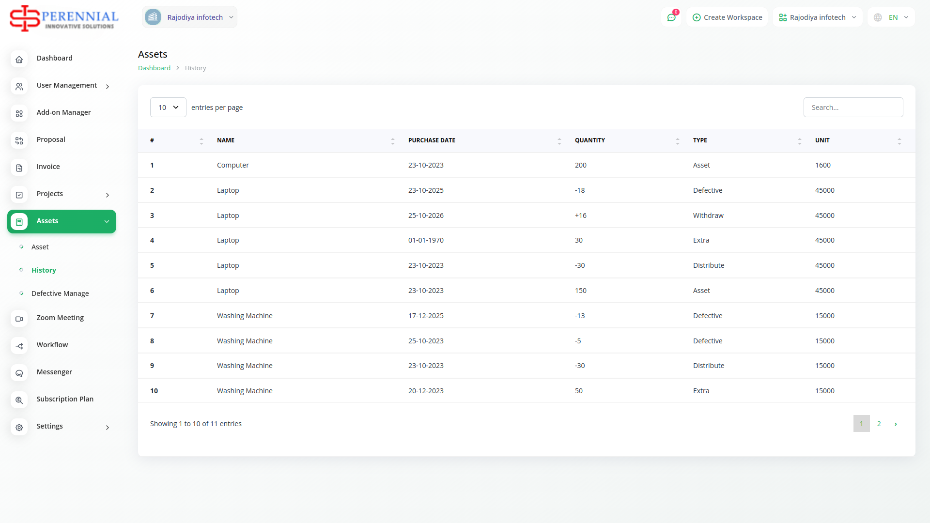Open the entries per page dropdown

click(168, 108)
